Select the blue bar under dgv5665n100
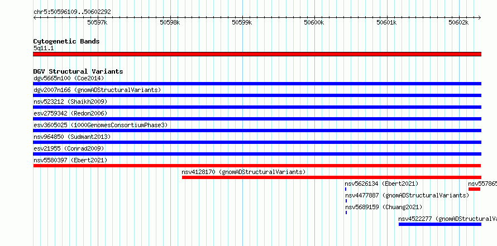 pos(257,84)
